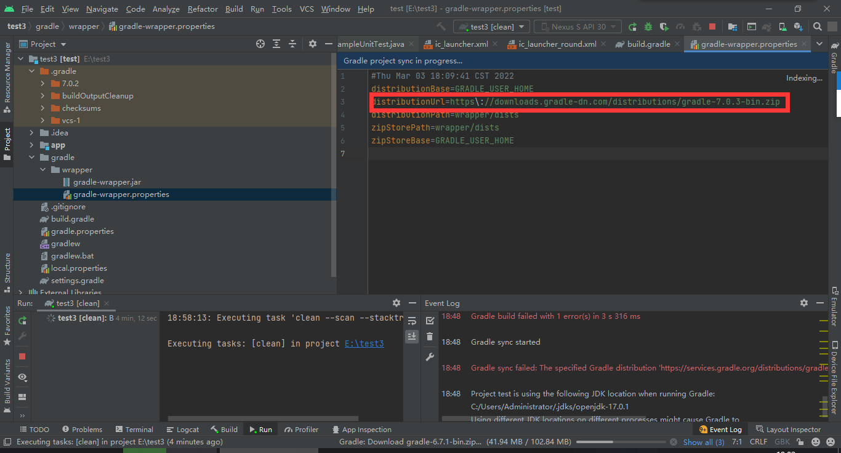Click the Gradle download progress bar

point(622,442)
